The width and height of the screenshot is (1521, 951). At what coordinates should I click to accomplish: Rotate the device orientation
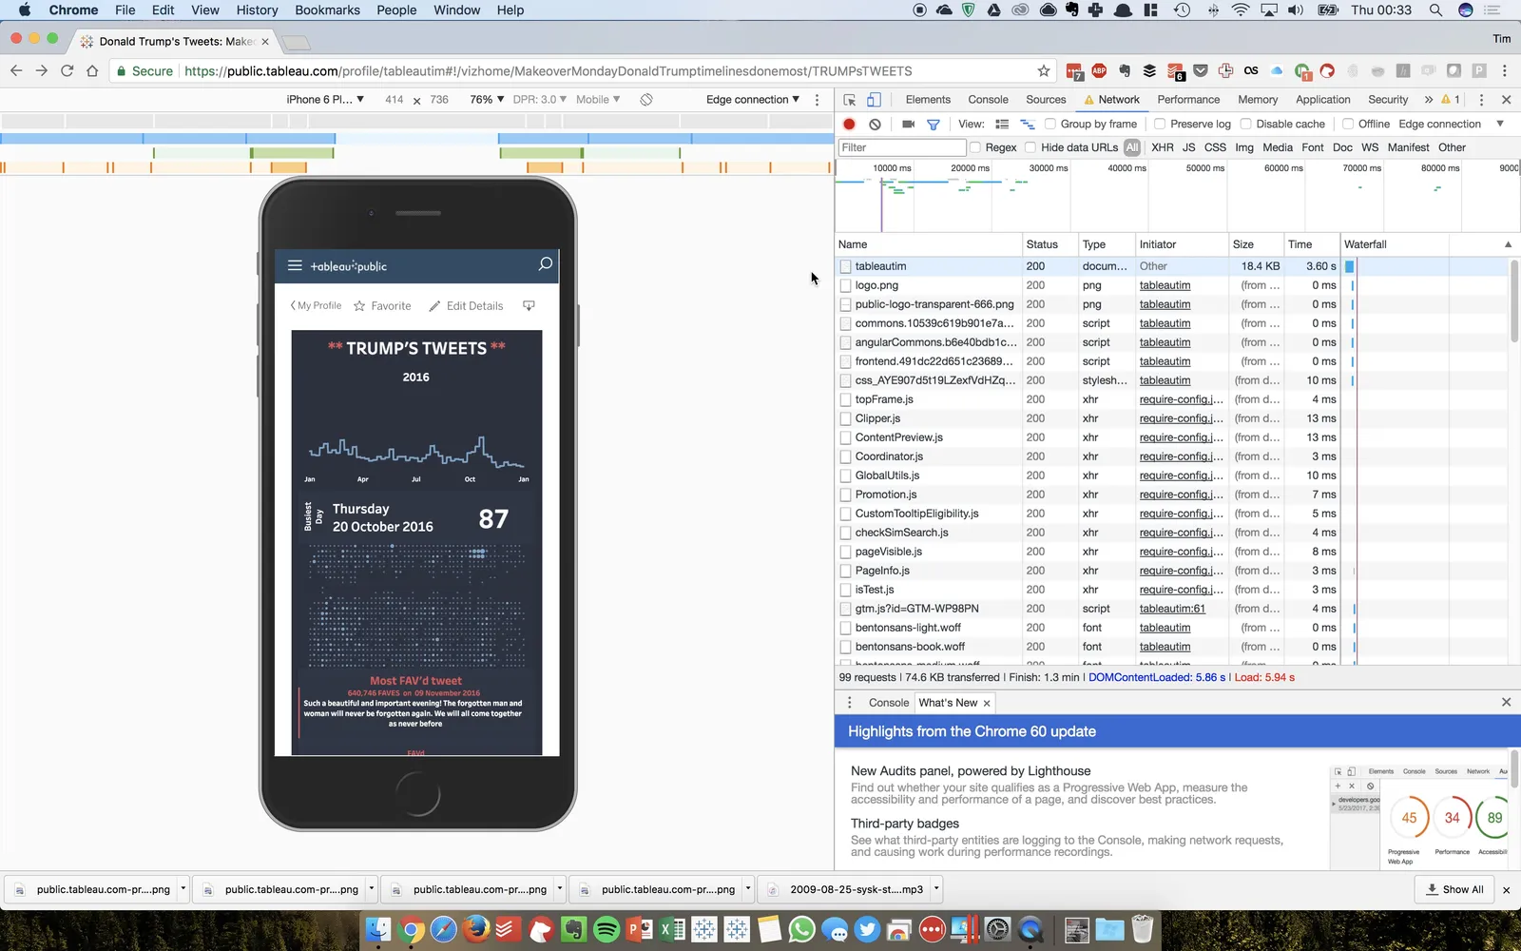[646, 99]
